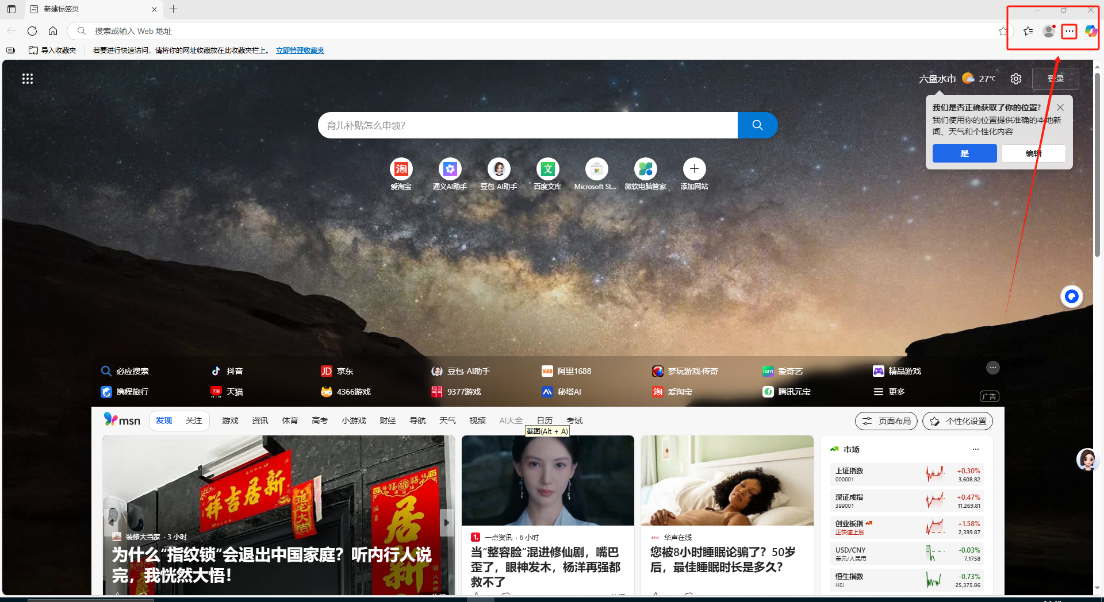Open Copilot from the browser toolbar

[1090, 31]
